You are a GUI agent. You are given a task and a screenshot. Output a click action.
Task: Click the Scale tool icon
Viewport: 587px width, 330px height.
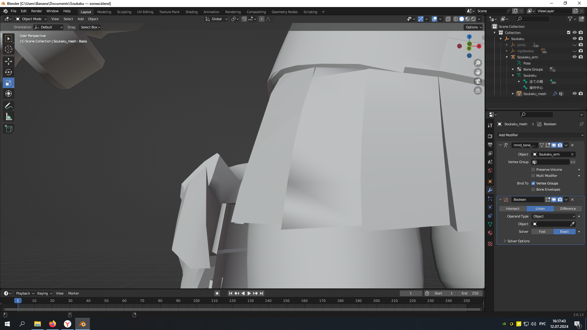pyautogui.click(x=9, y=82)
